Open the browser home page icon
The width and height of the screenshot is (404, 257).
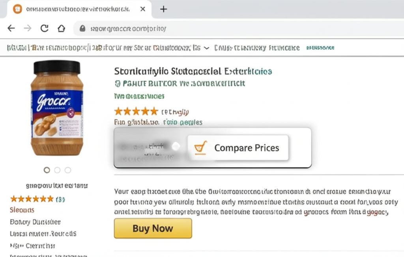coord(61,28)
